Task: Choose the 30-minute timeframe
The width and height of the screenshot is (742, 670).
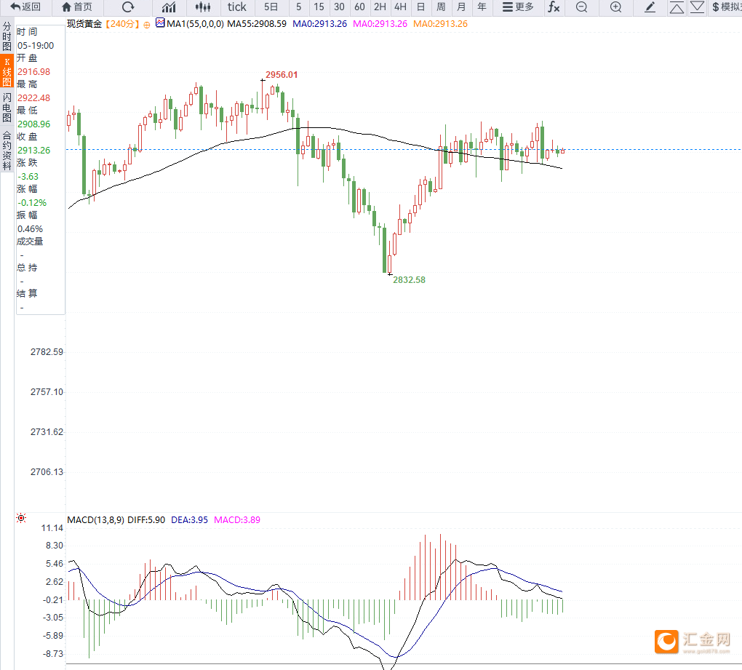Action: click(339, 7)
